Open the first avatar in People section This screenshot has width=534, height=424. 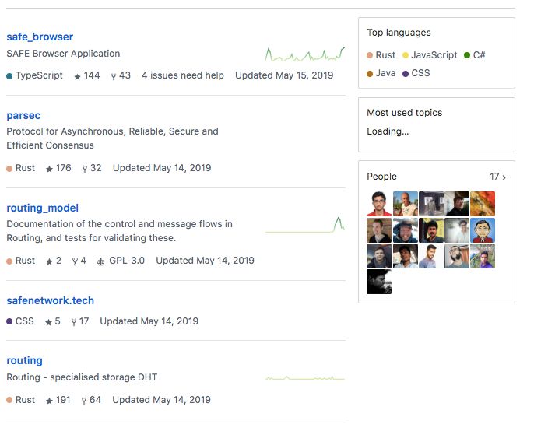coord(379,204)
